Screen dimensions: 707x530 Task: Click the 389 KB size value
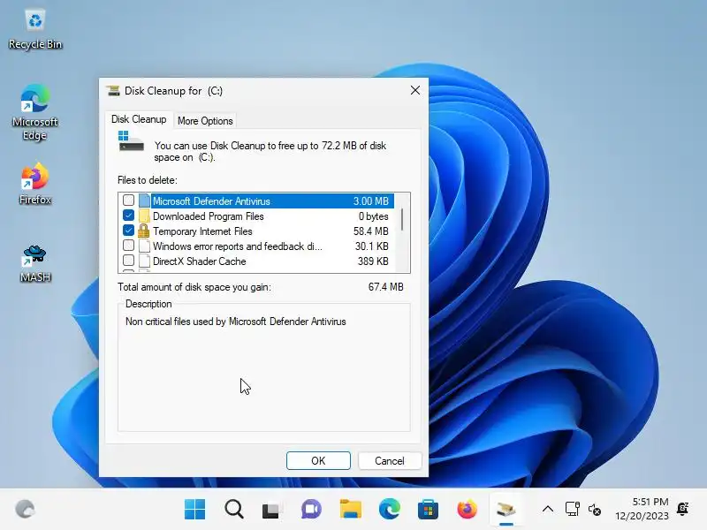(x=373, y=261)
